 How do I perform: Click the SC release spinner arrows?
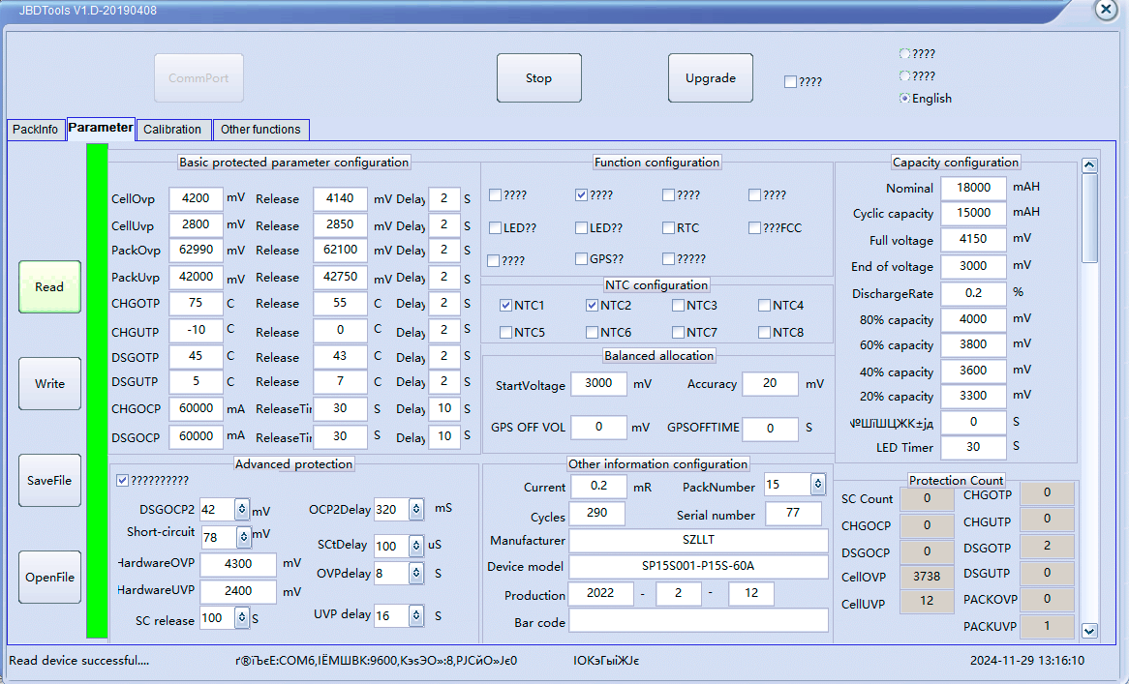pos(242,618)
